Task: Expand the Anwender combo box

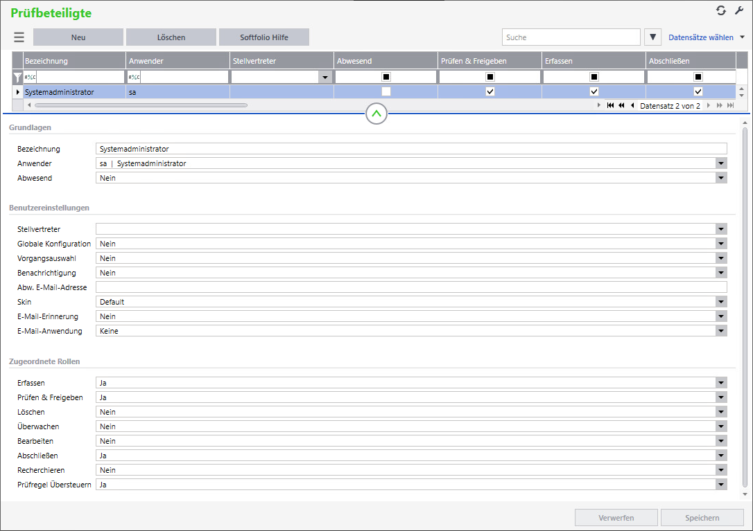Action: coord(721,163)
